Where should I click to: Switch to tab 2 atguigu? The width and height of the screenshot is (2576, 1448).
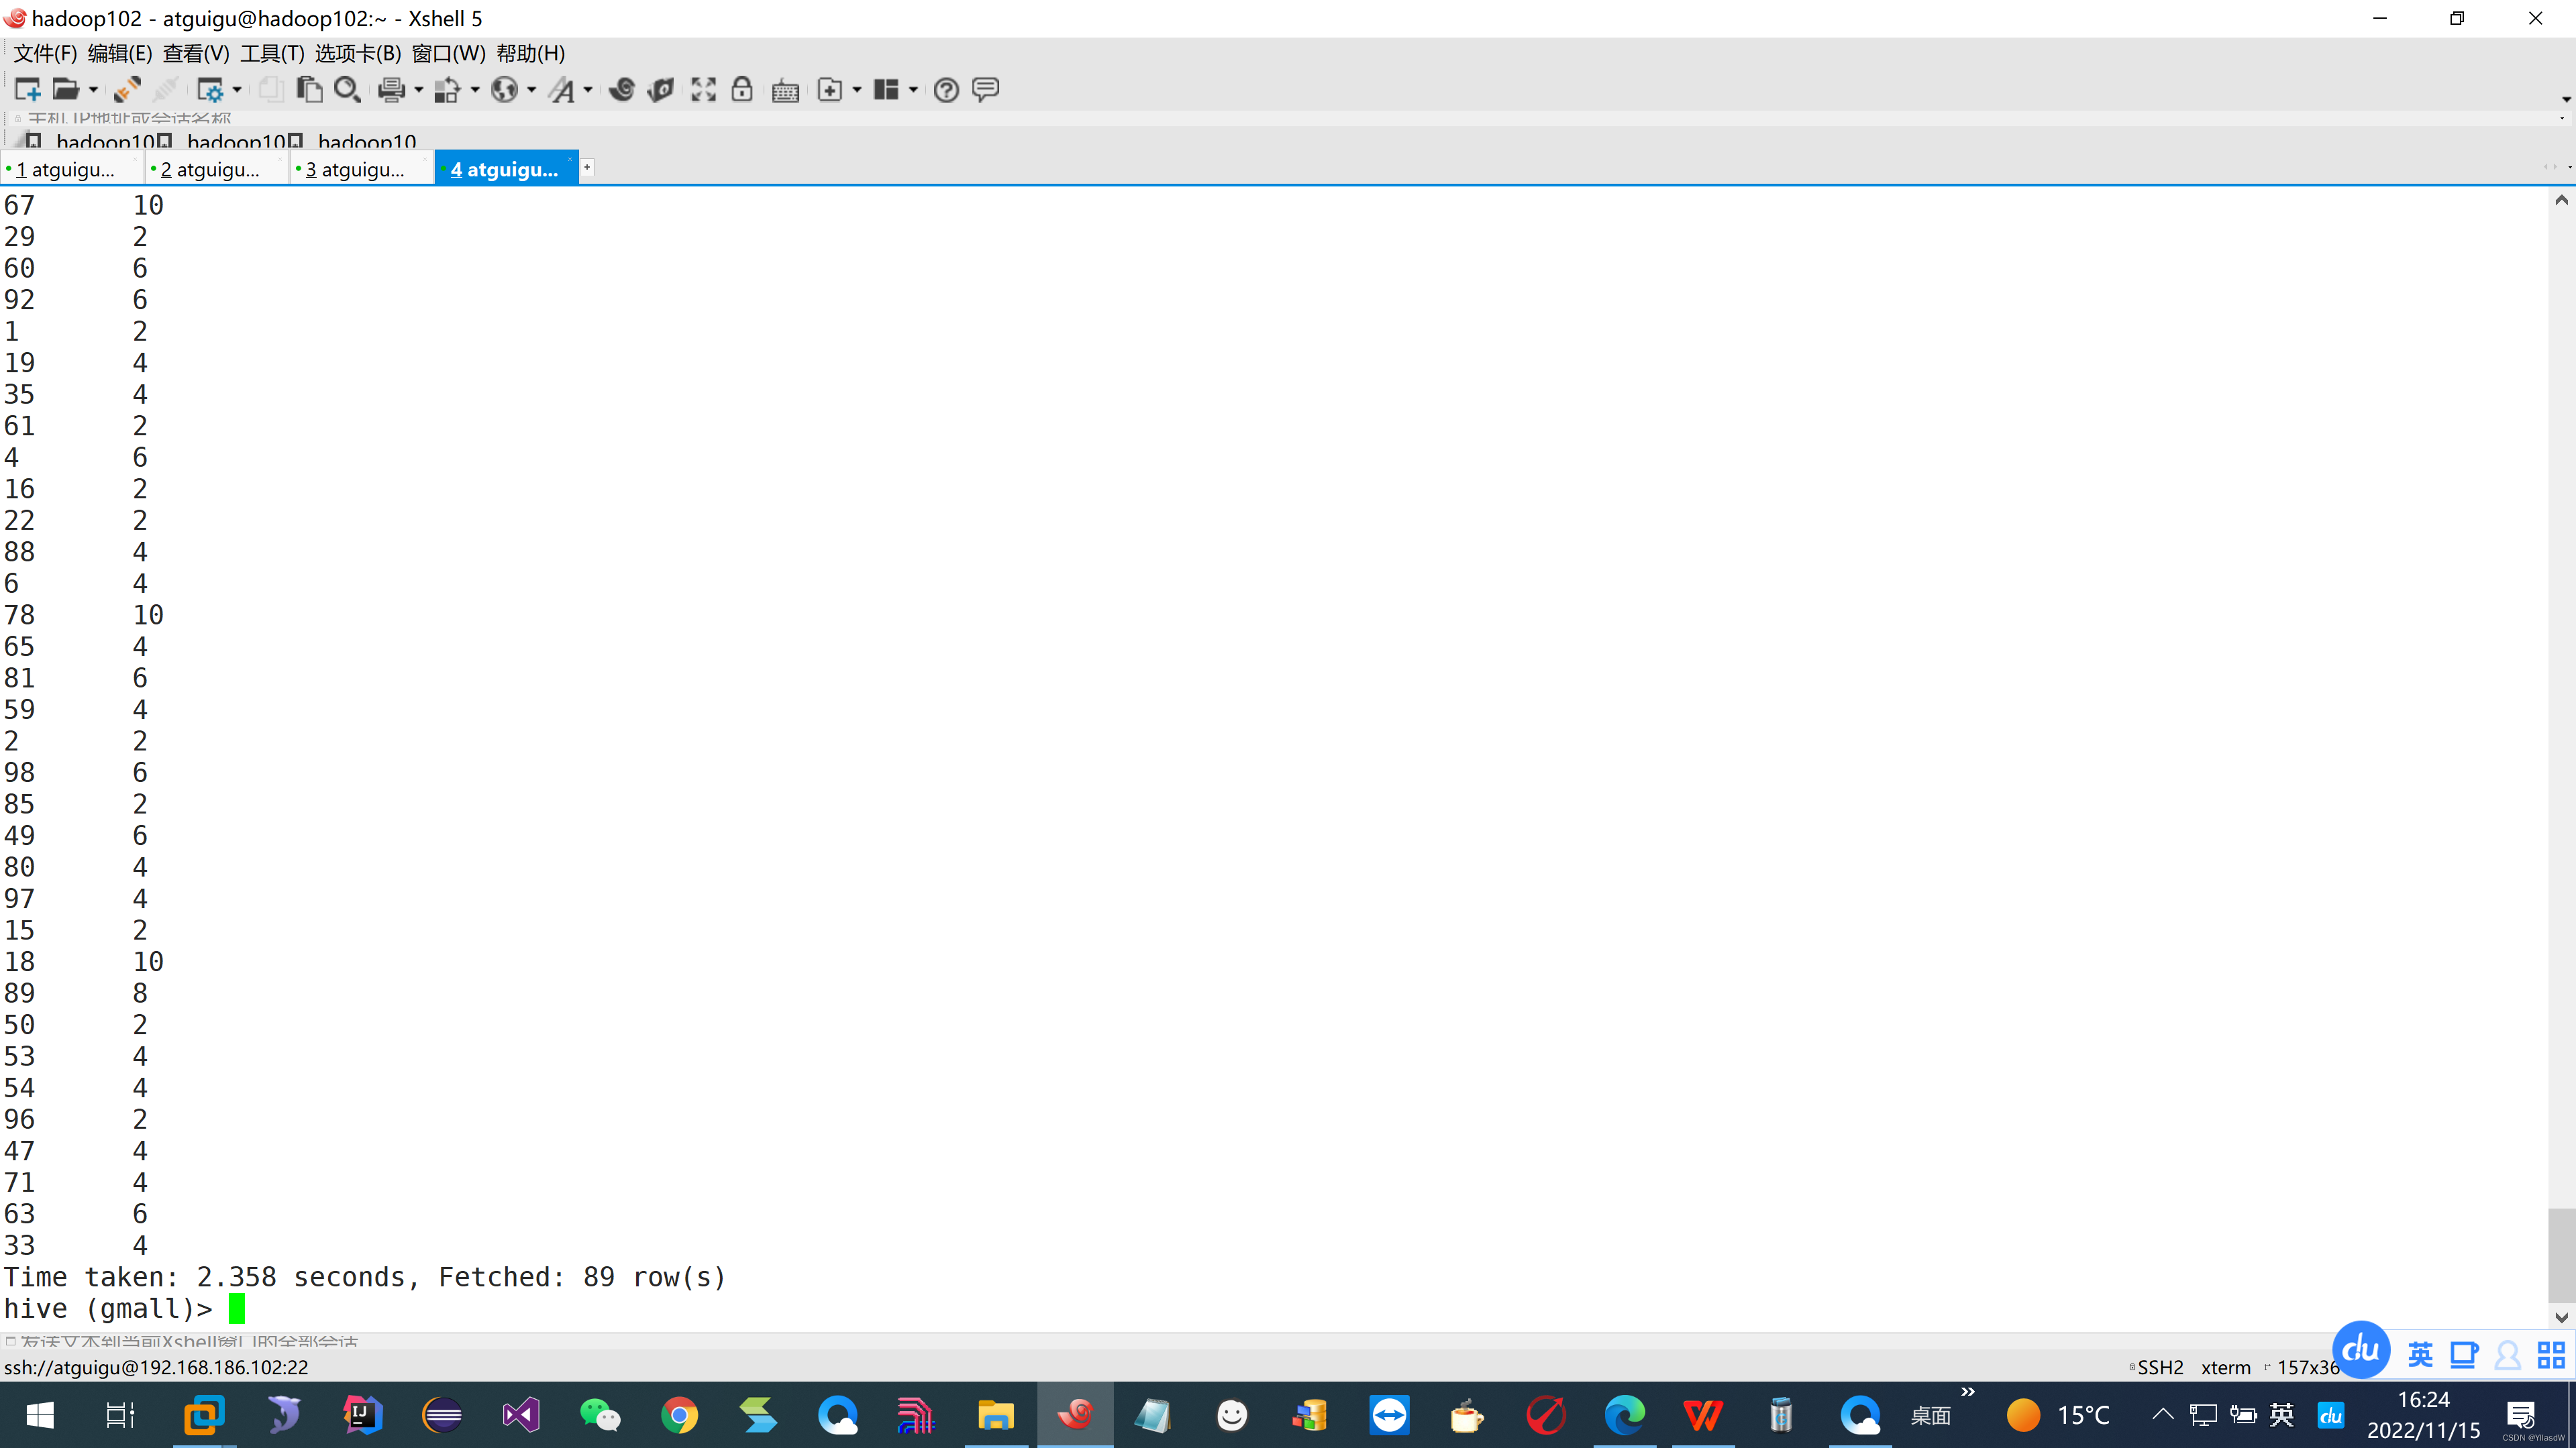tap(210, 170)
